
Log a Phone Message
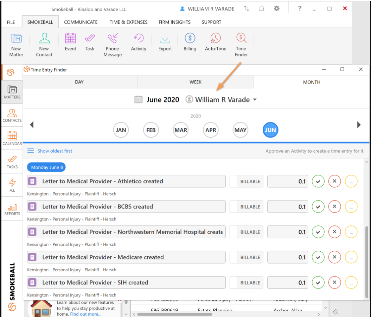pyautogui.click(x=113, y=45)
